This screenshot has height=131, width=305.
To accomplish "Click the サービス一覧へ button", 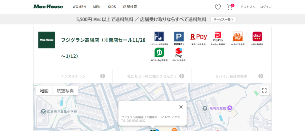I will pos(223,19).
